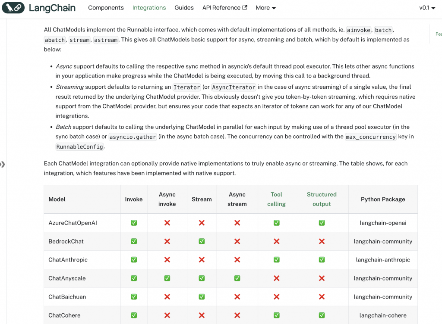Image resolution: width=442 pixels, height=324 pixels.
Task: Click ChatBaichuan Stream green check
Action: (202, 297)
